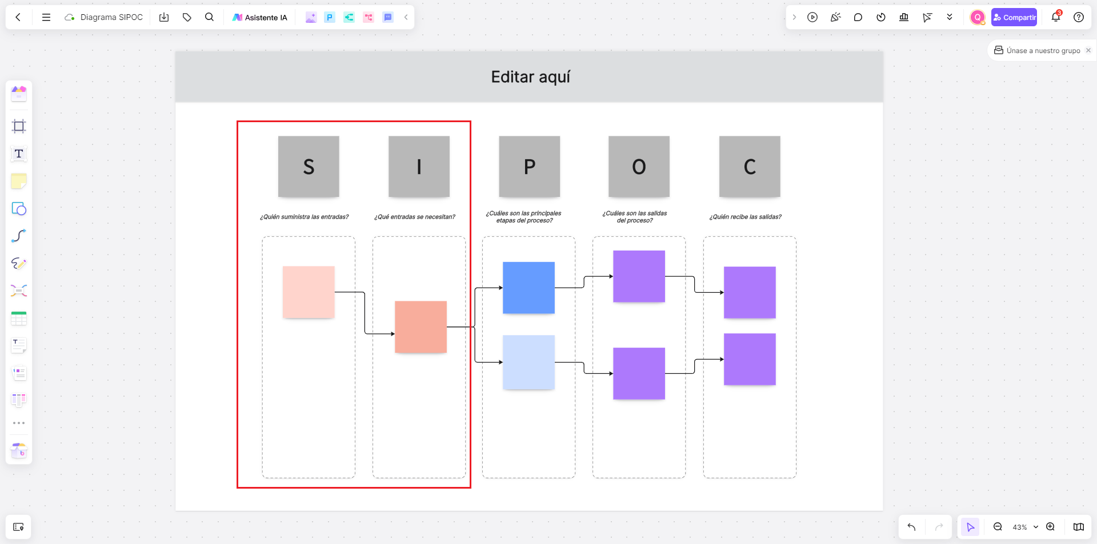The width and height of the screenshot is (1097, 544).
Task: Start presentation play button
Action: (x=812, y=17)
